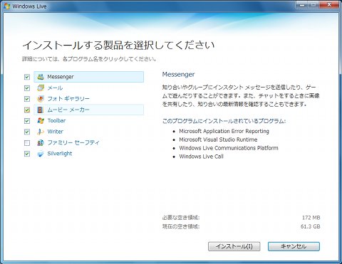Image resolution: width=342 pixels, height=264 pixels.
Task: Click the 172 MB required space value
Action: pos(311,218)
